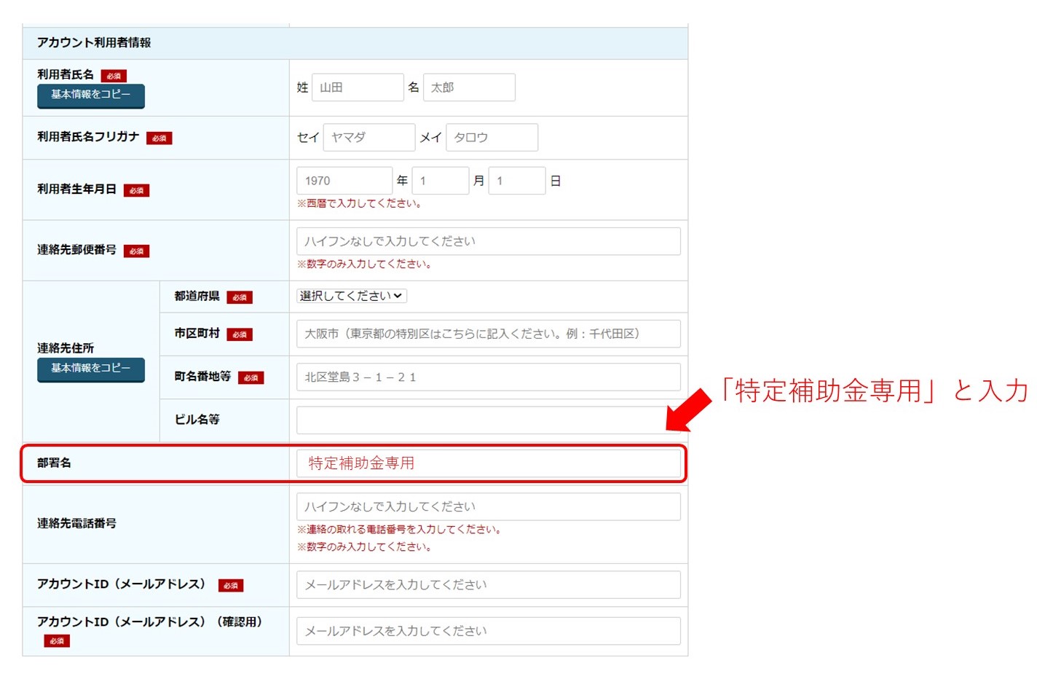Focus the メイ furigana field
The height and width of the screenshot is (682, 1037).
click(x=492, y=137)
